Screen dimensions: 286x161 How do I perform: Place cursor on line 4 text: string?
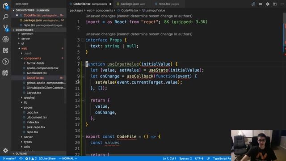point(105,46)
